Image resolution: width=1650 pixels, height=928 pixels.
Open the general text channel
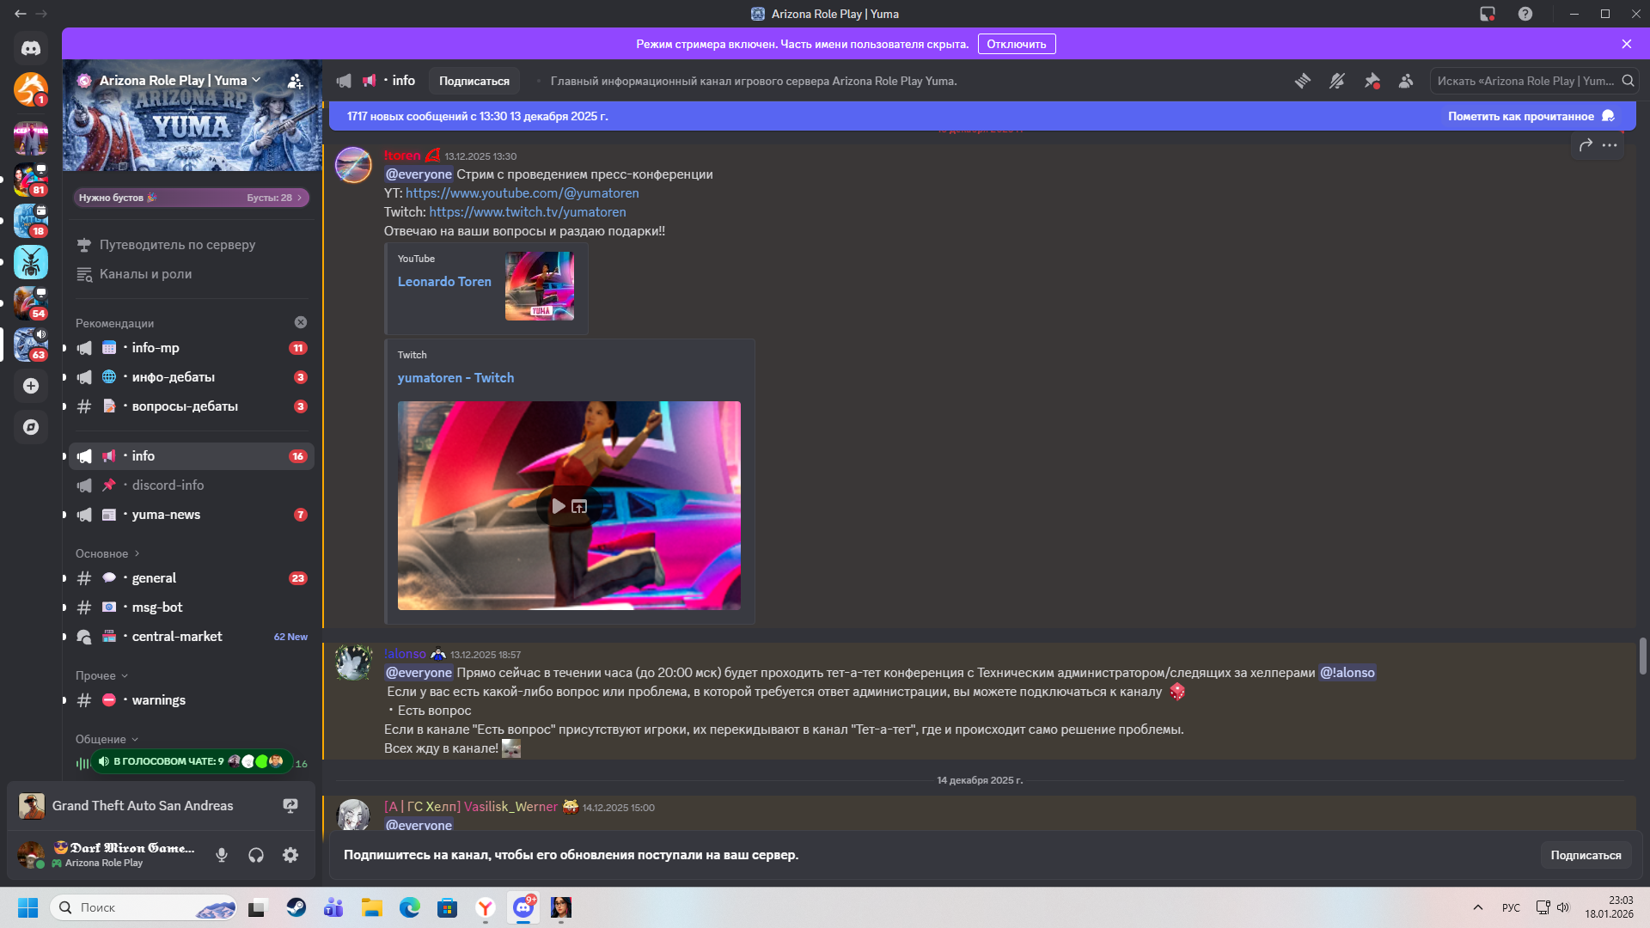point(154,578)
